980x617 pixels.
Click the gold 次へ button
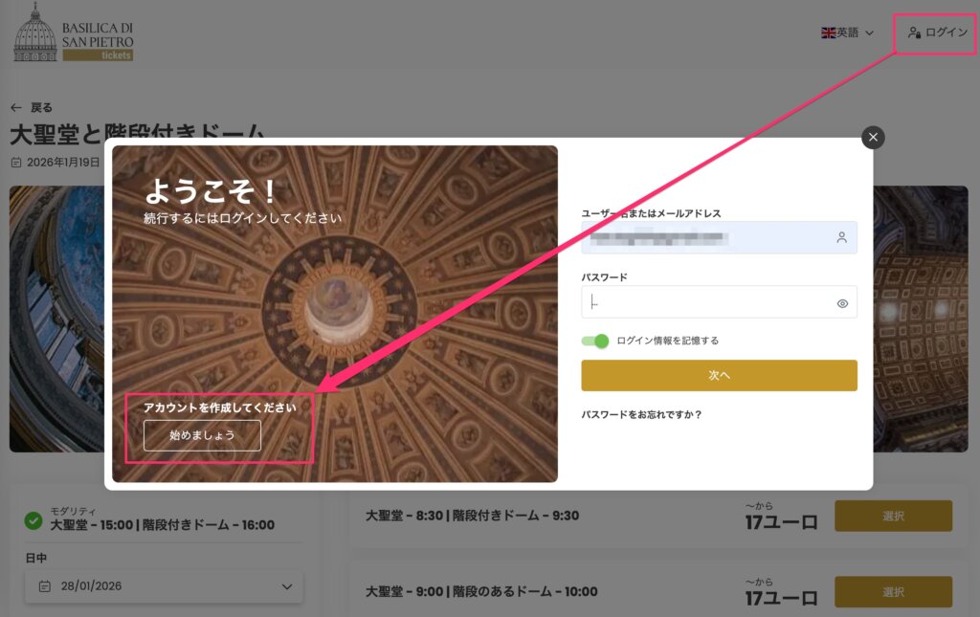click(719, 376)
